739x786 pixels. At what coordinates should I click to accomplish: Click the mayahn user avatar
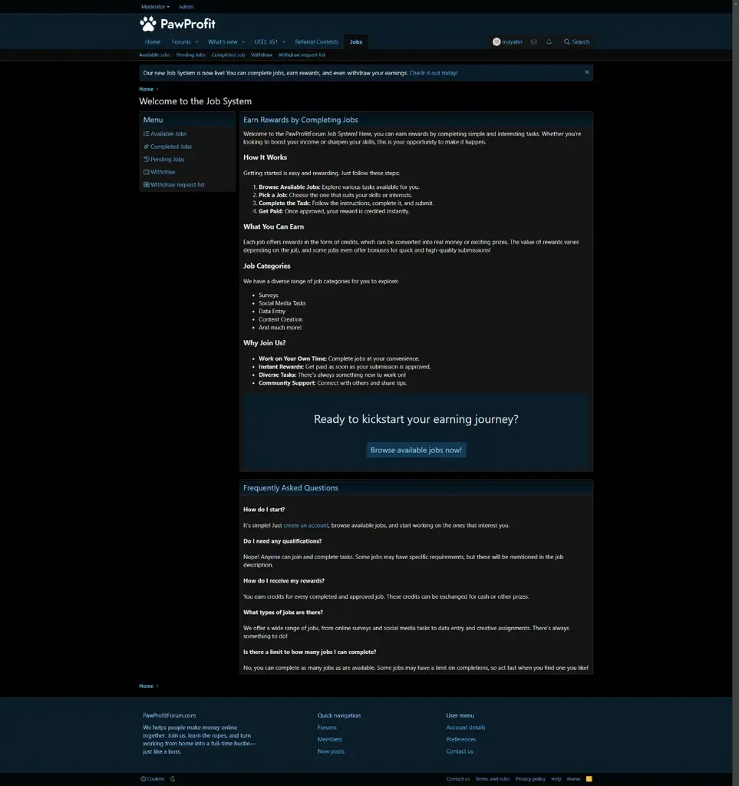(x=497, y=42)
